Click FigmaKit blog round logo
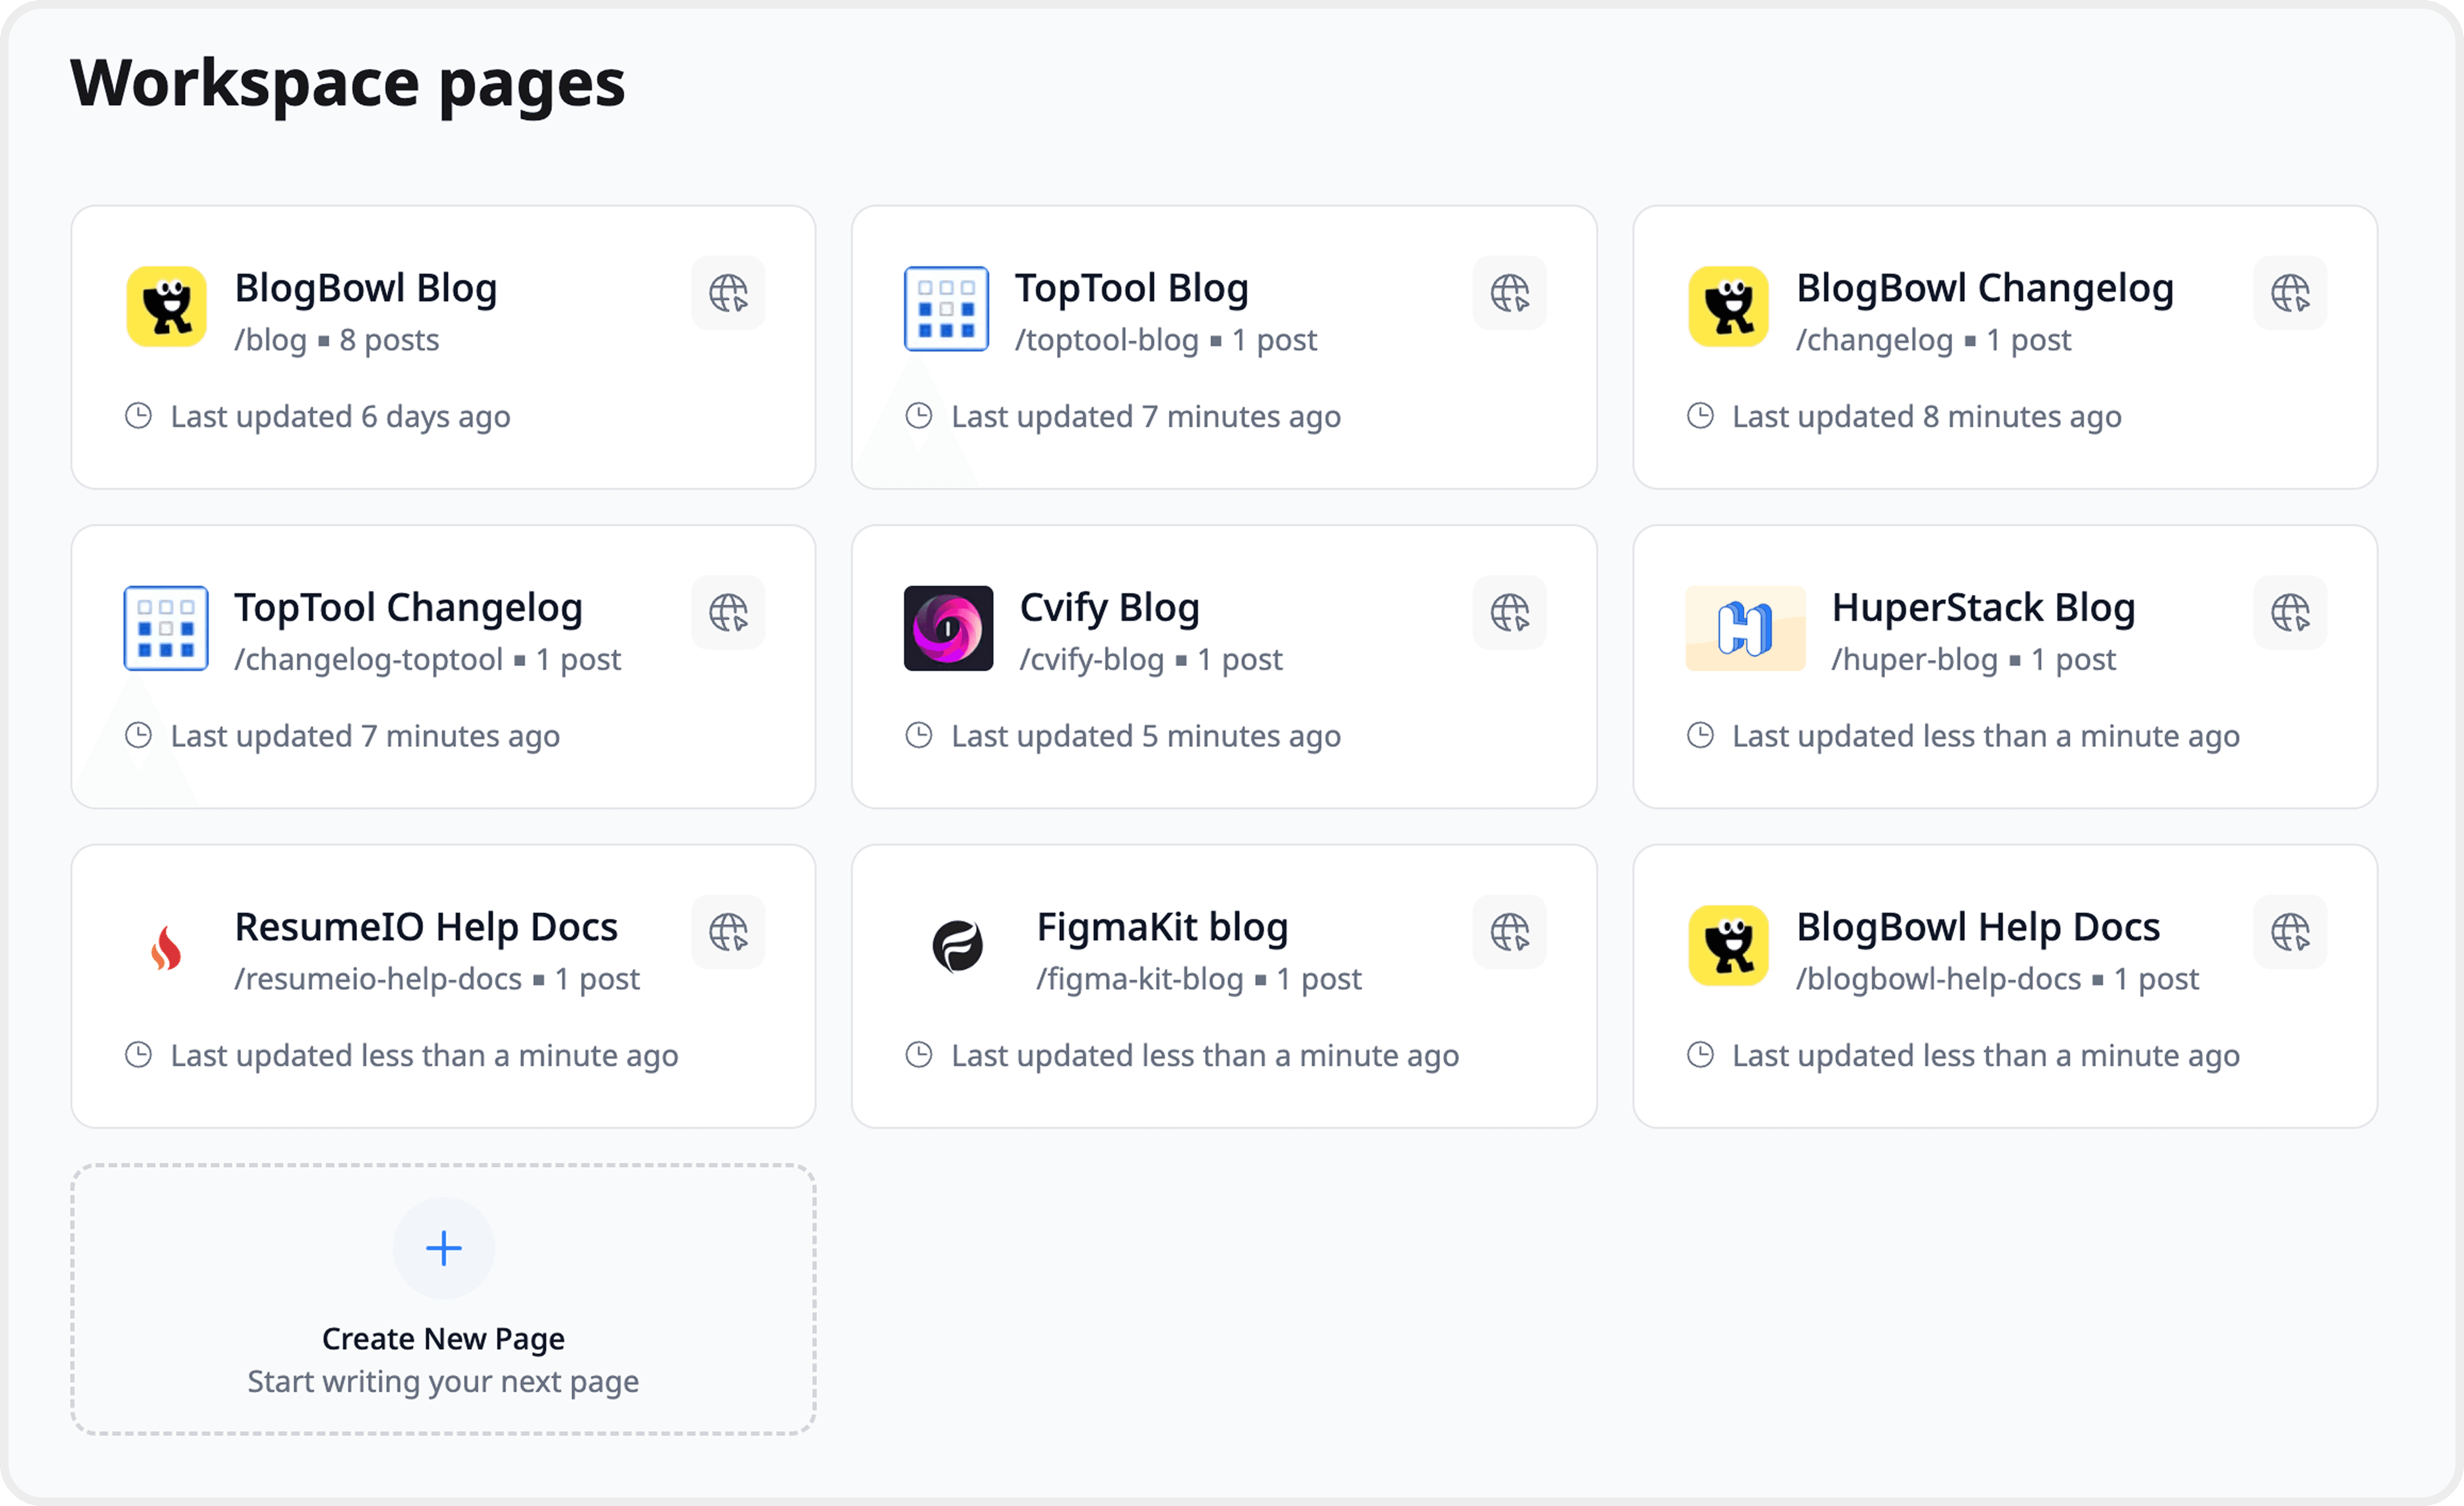The width and height of the screenshot is (2464, 1506). (x=957, y=946)
